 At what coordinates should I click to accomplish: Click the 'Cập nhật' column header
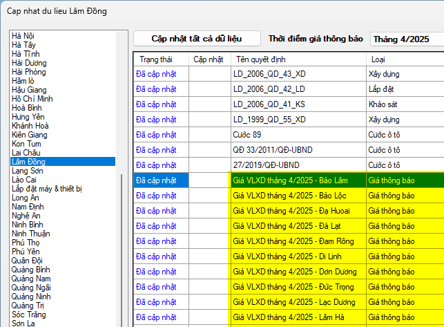(210, 59)
